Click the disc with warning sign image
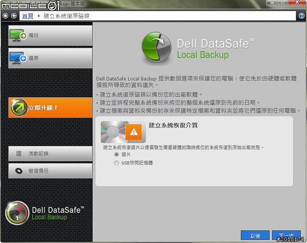The height and width of the screenshot is (243, 307). 123,132
